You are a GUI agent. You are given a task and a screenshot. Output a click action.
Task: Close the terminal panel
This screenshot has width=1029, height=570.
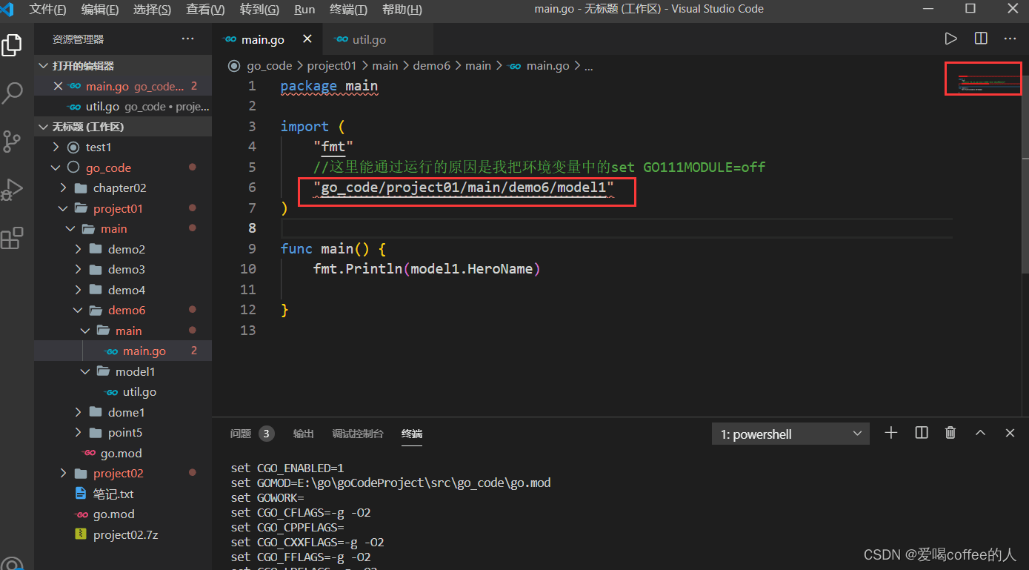[1010, 433]
